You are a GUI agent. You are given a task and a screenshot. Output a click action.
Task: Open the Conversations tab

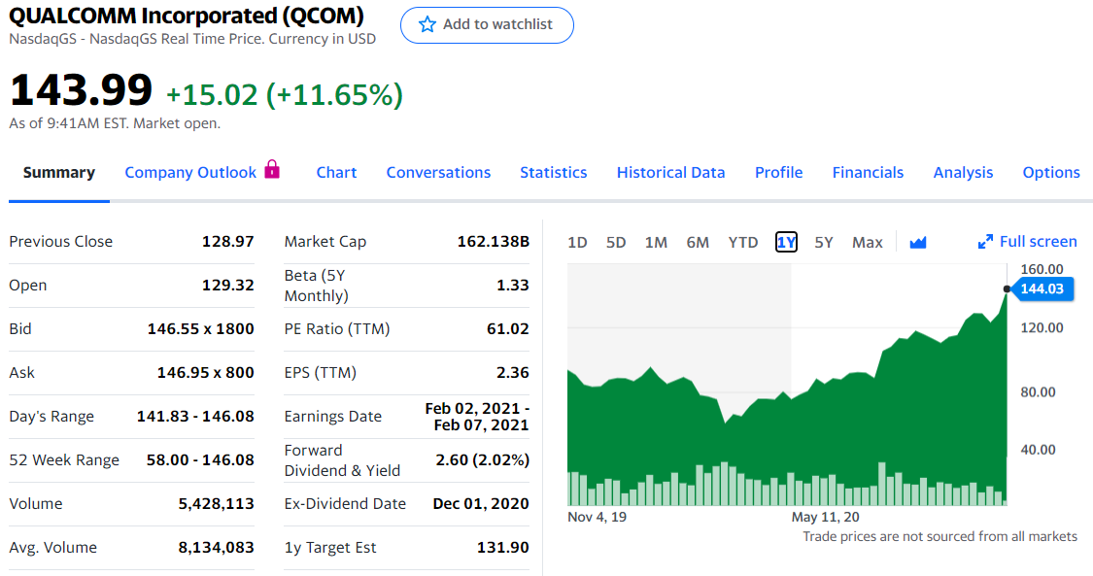coord(438,173)
